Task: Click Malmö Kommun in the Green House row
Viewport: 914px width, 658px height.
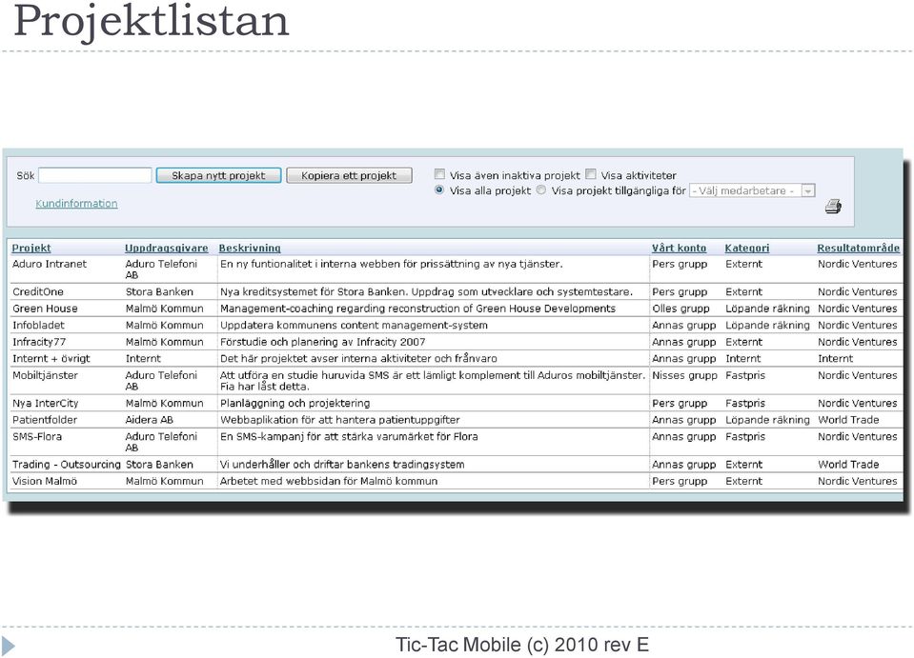Action: 164,309
